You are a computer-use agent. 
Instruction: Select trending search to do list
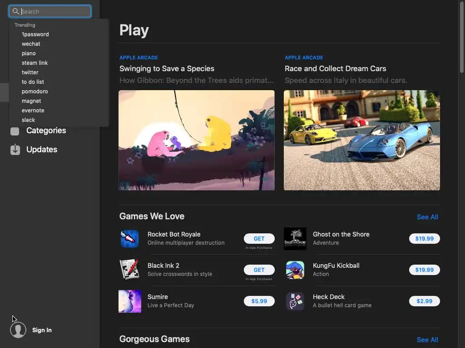pyautogui.click(x=33, y=82)
